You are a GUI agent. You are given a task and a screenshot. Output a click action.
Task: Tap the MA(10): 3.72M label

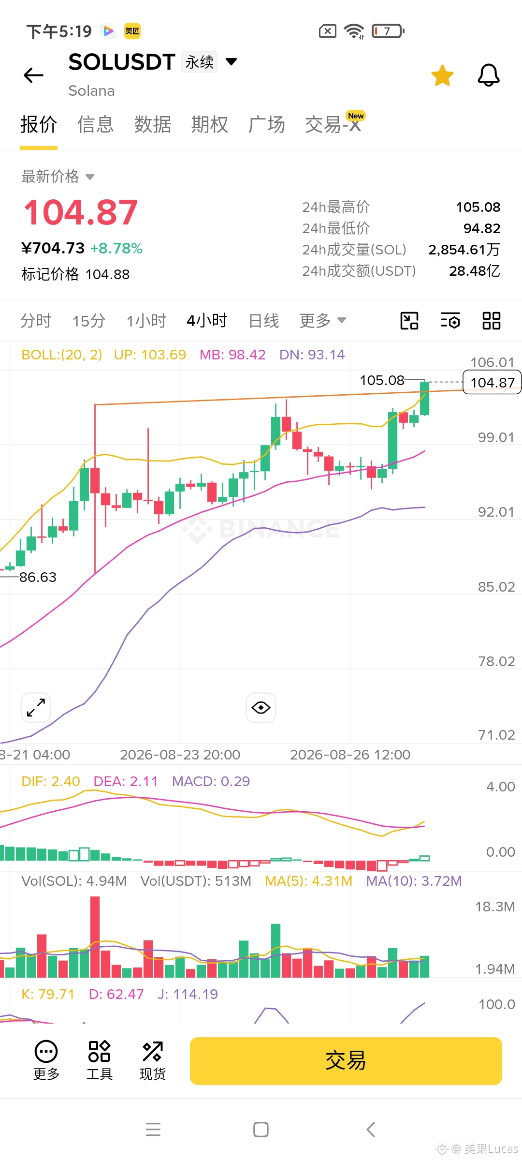[x=414, y=881]
